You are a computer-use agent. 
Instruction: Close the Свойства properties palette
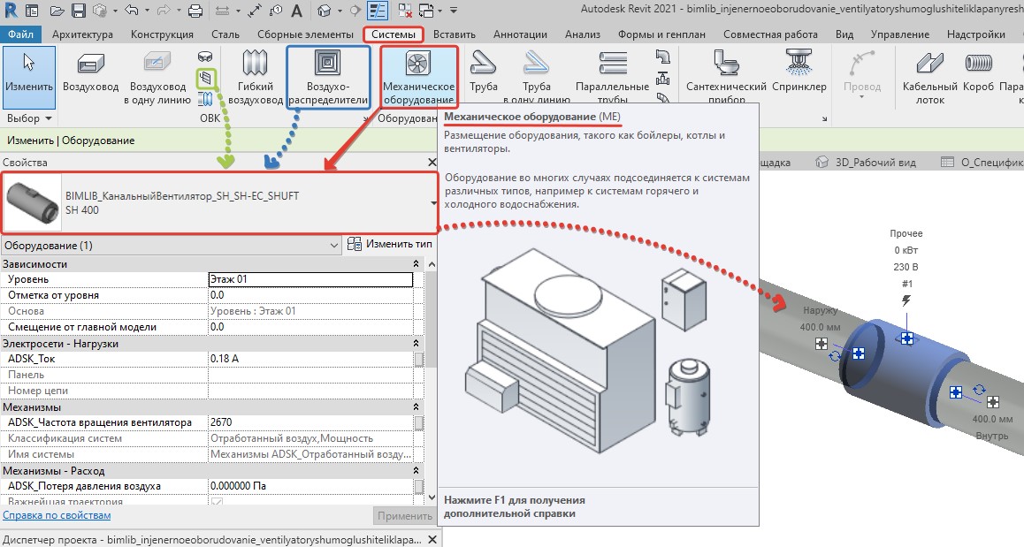[432, 162]
